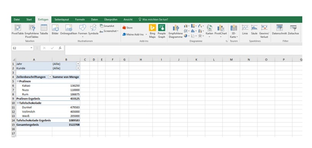The height and width of the screenshot is (148, 312).
Task: Insert Bilder from file
Action: point(55,30)
